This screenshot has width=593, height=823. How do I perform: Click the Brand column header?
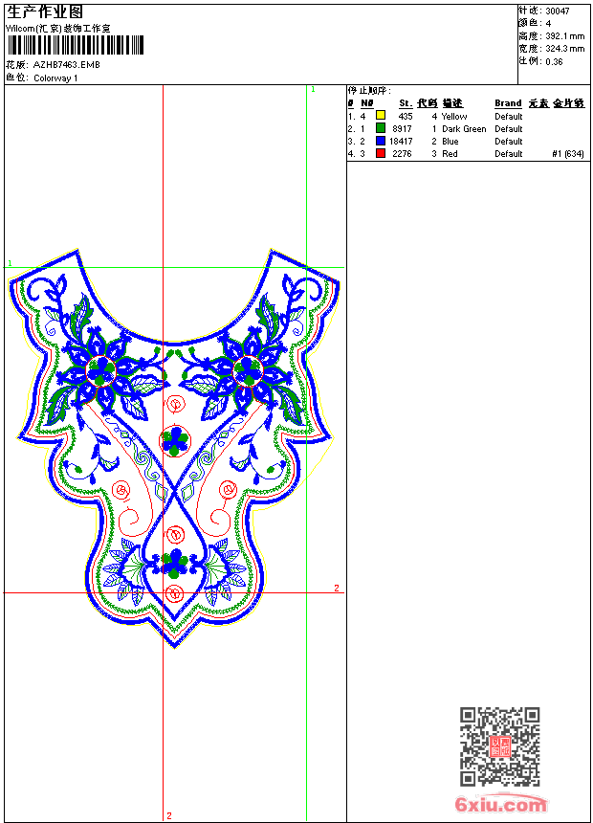click(508, 103)
